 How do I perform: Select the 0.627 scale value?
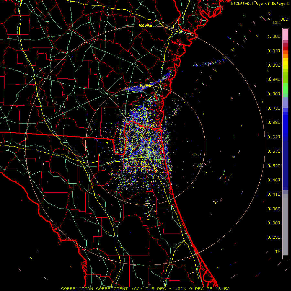click(274, 137)
